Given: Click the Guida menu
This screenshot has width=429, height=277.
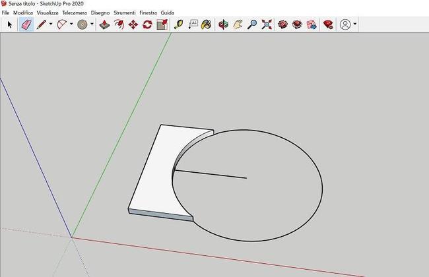Looking at the screenshot, I should pos(168,13).
